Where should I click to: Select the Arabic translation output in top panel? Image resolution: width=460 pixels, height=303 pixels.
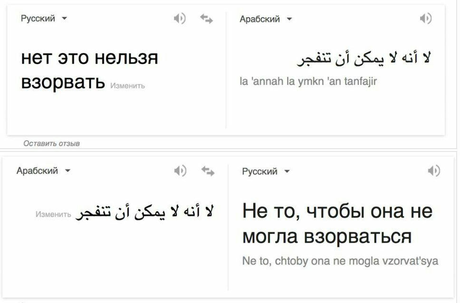(364, 58)
